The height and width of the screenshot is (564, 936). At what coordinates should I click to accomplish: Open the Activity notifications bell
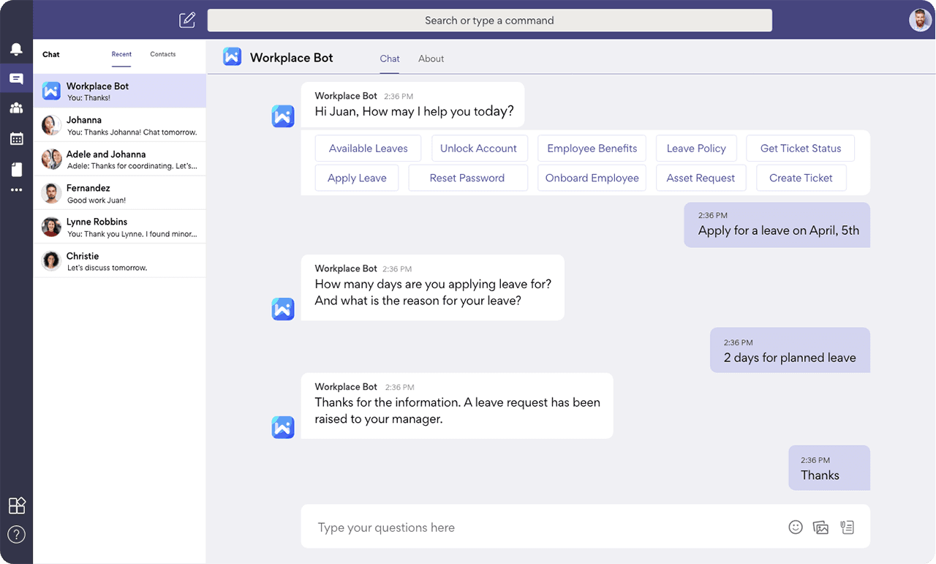pyautogui.click(x=16, y=48)
